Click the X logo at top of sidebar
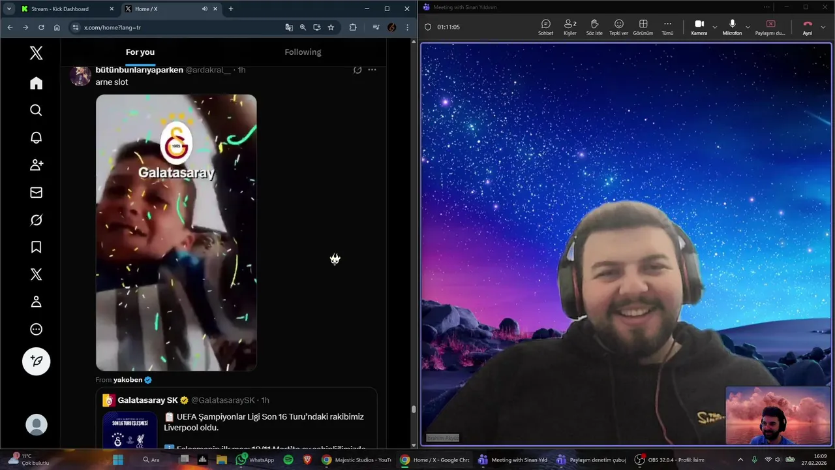 [37, 54]
